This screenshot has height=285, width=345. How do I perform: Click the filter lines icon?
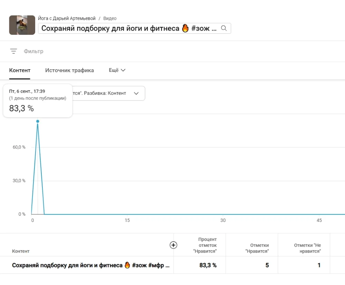click(x=13, y=51)
